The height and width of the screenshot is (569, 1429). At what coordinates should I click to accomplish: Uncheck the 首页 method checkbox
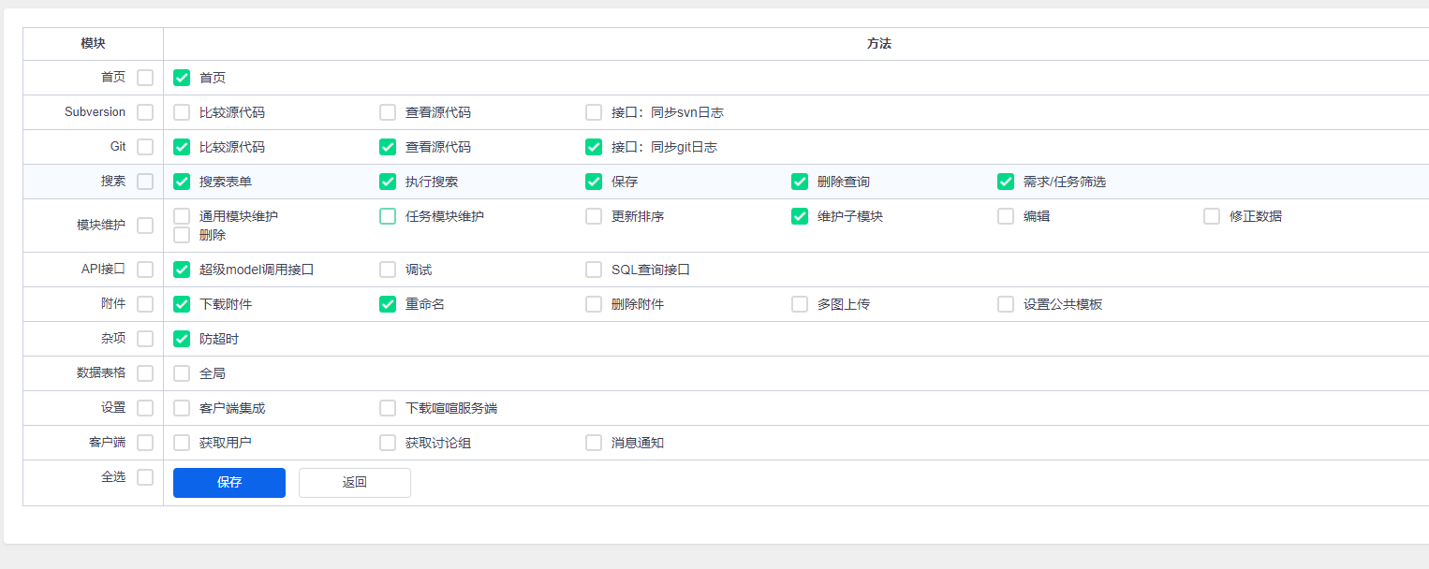[x=182, y=78]
